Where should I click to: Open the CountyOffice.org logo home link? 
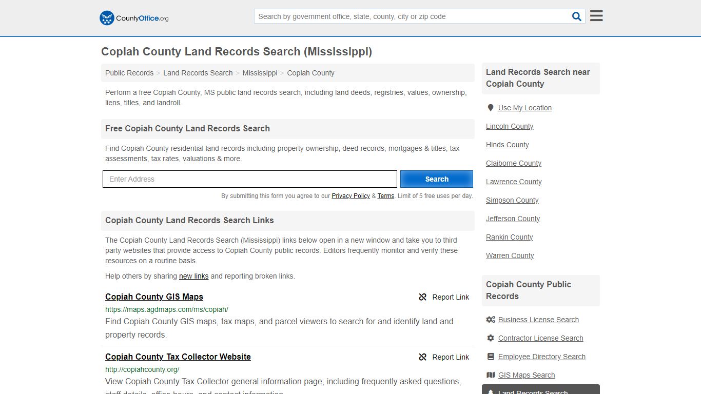[134, 18]
